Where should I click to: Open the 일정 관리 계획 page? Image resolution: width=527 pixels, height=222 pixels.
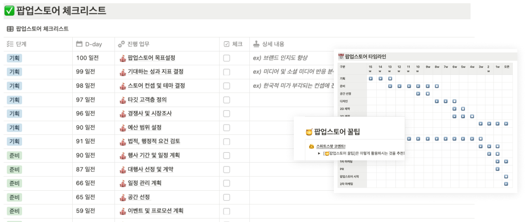(144, 183)
